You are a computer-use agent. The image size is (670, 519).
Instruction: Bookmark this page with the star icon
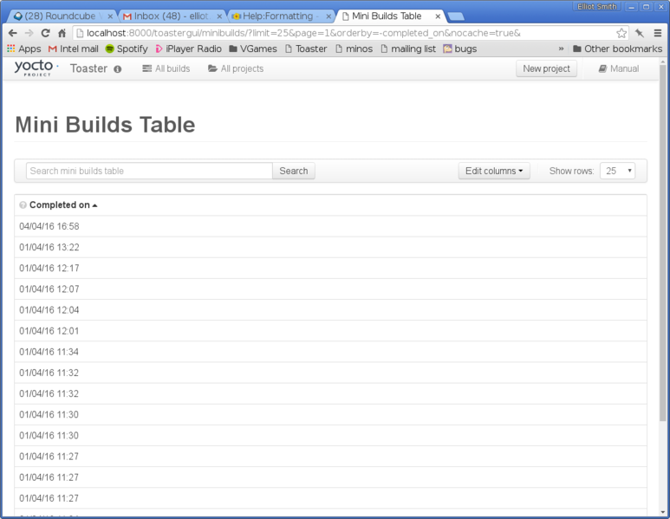point(621,33)
